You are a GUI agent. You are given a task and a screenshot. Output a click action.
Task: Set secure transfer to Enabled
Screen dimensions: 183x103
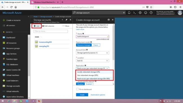click(x=89, y=84)
